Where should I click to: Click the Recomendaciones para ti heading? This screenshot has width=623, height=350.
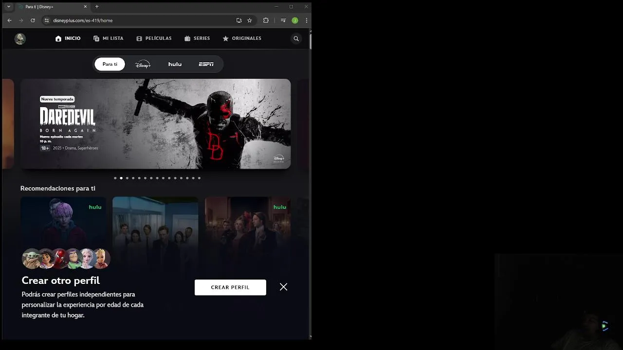point(58,188)
